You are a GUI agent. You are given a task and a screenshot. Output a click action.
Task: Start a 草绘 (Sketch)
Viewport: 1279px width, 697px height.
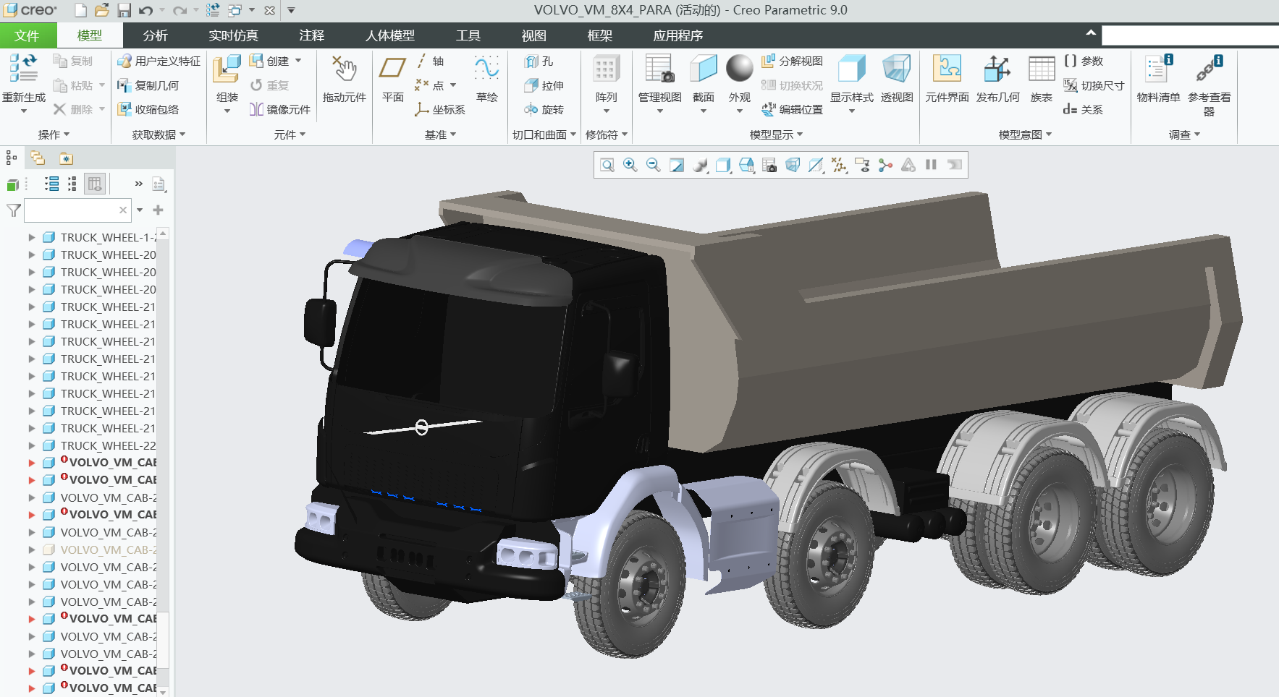point(487,78)
